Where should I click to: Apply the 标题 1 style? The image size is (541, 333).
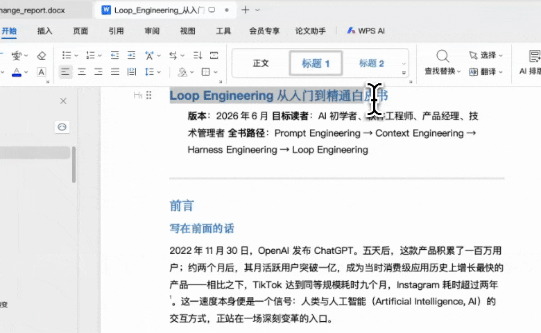pyautogui.click(x=316, y=63)
